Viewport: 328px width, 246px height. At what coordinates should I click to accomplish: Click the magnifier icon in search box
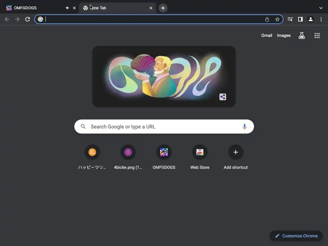coord(83,127)
